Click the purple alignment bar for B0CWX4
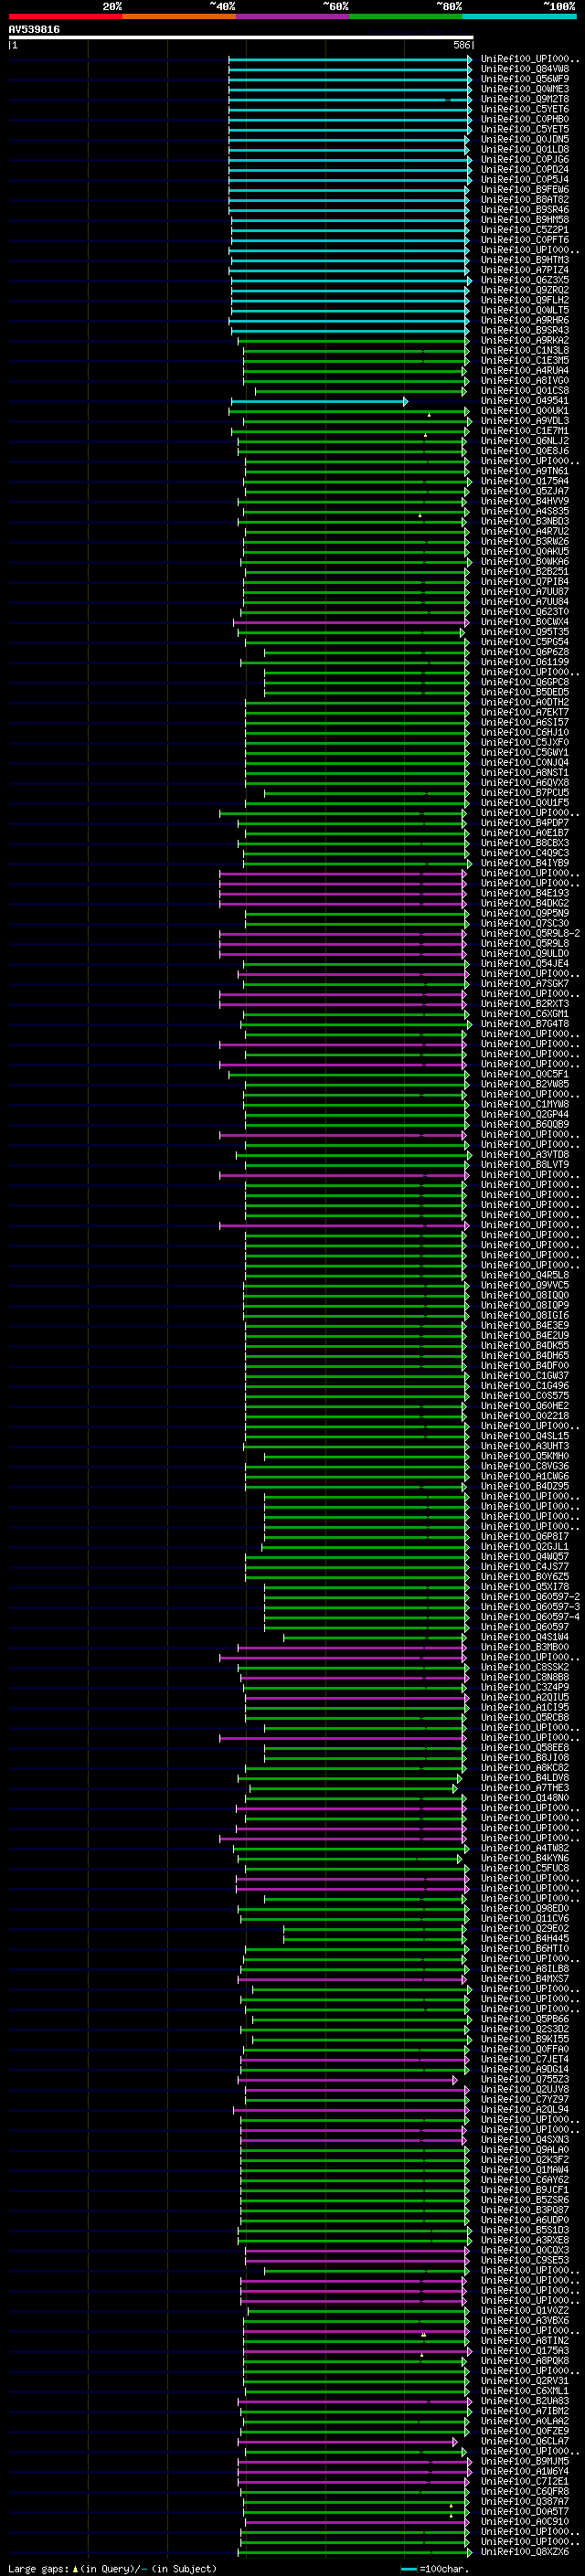 click(352, 622)
